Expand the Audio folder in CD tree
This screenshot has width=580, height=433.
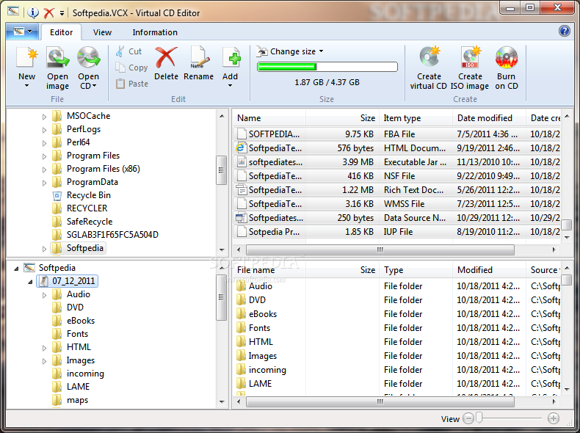[x=44, y=295]
